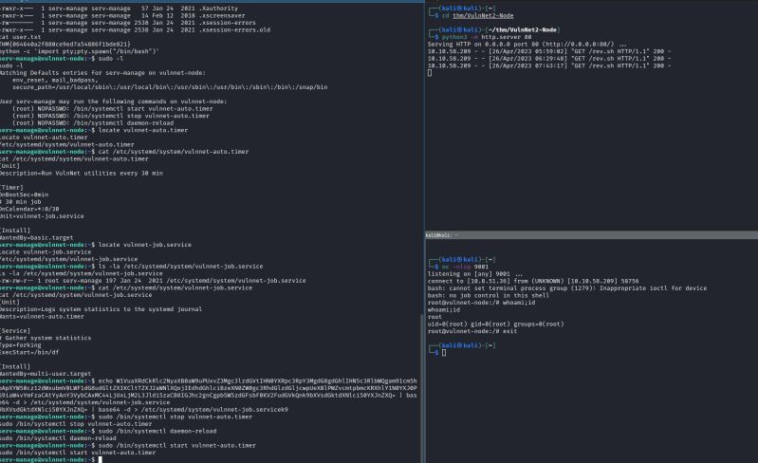Click the 'echo W1VuaXRd...' base64 command line
The image size is (758, 463).
[209, 392]
